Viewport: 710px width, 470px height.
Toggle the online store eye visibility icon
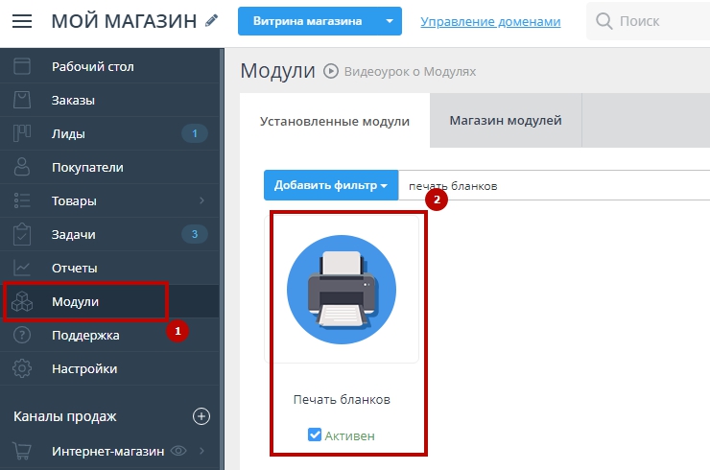click(177, 450)
